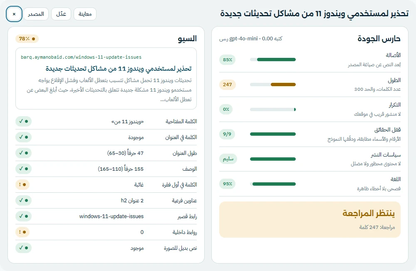Click the سياسات النشر metric label
This screenshot has height=271, width=416.
pos(386,154)
